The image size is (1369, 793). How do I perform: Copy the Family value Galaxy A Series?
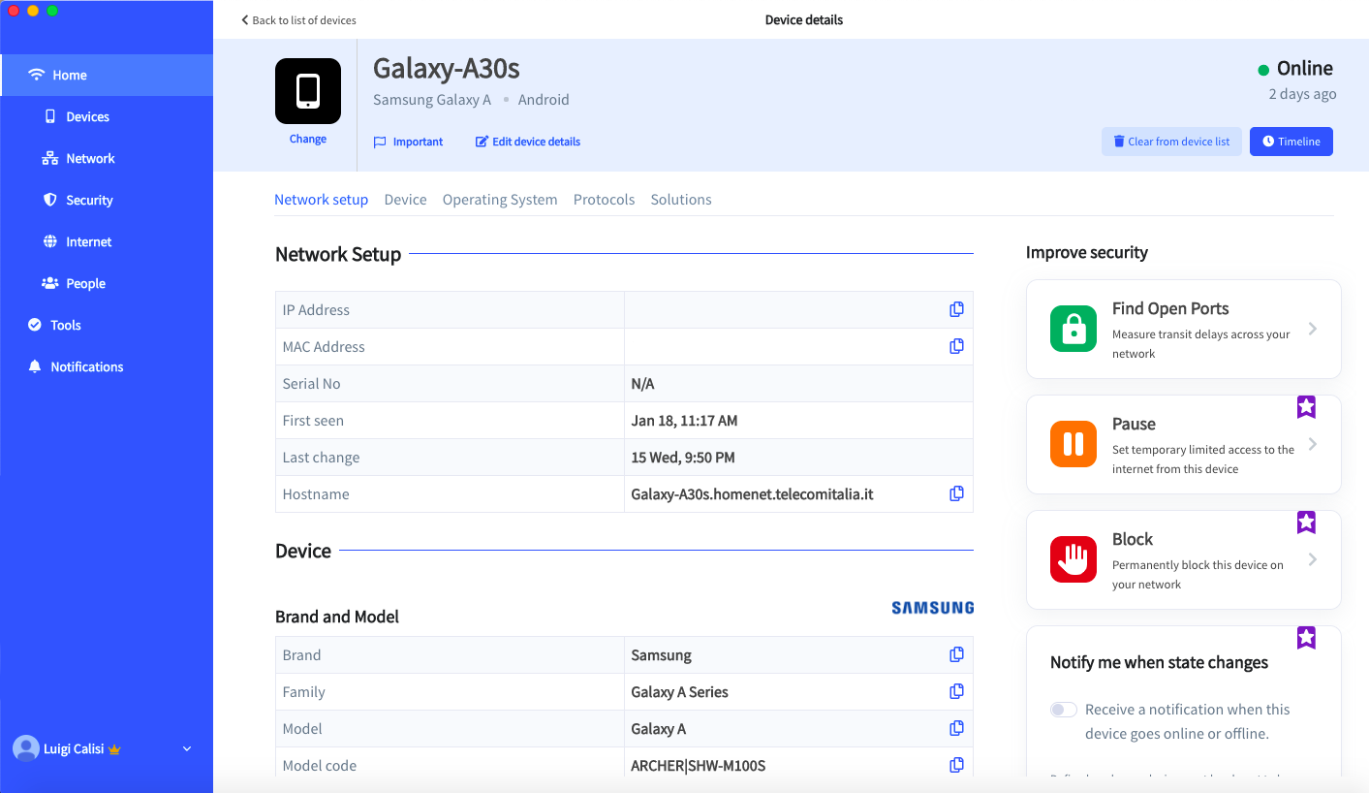pyautogui.click(x=956, y=691)
